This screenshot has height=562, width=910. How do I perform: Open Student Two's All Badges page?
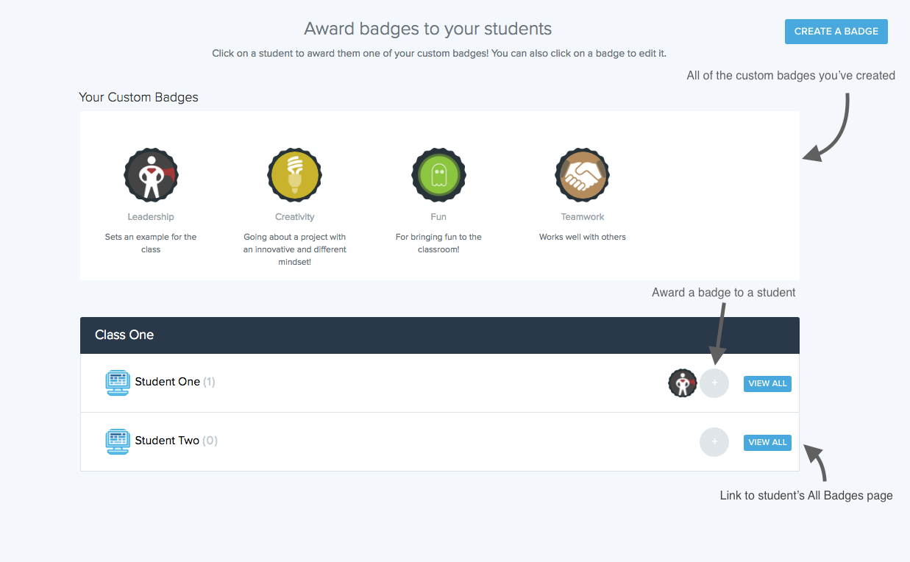[767, 442]
